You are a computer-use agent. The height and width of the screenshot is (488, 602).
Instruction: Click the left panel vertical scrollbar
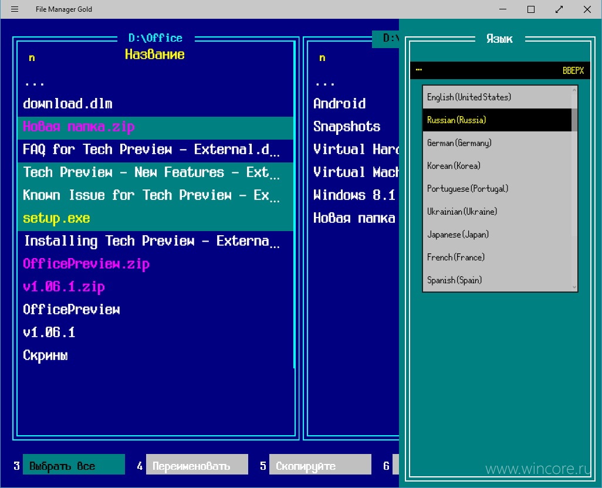[x=295, y=205]
